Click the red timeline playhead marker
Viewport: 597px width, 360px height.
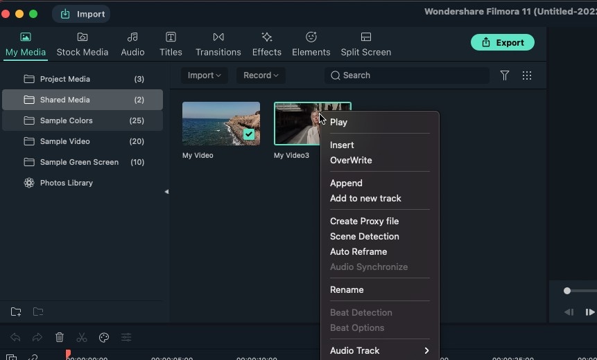(68, 354)
